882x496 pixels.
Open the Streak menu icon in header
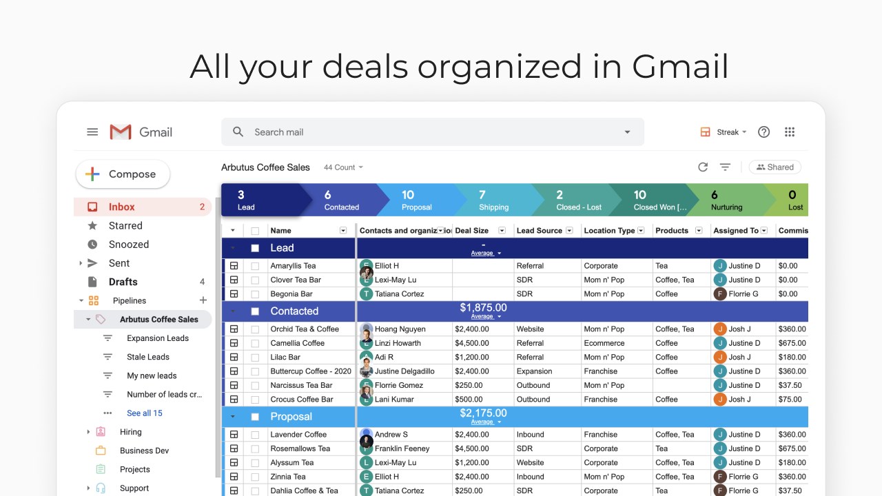tap(705, 132)
